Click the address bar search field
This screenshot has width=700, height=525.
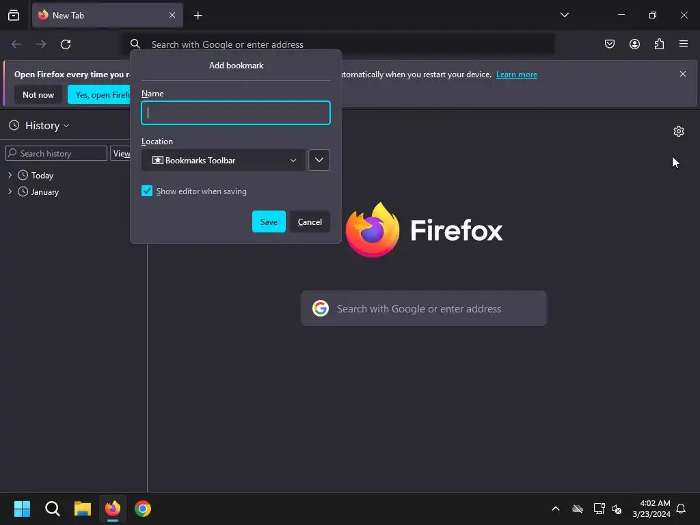click(x=339, y=44)
